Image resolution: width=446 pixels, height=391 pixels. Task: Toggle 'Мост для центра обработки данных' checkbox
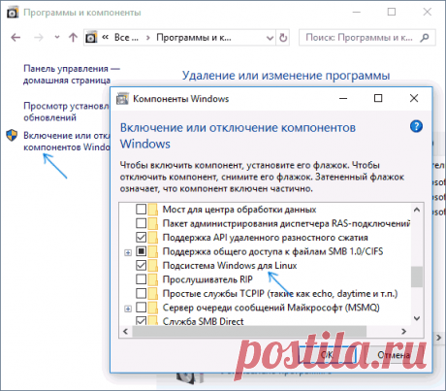tap(141, 210)
